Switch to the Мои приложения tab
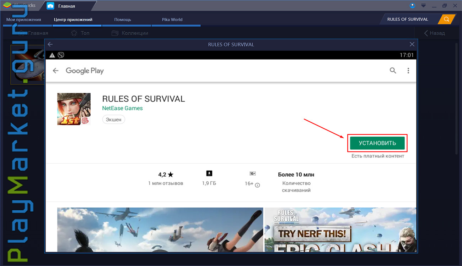The image size is (462, 266). point(24,20)
